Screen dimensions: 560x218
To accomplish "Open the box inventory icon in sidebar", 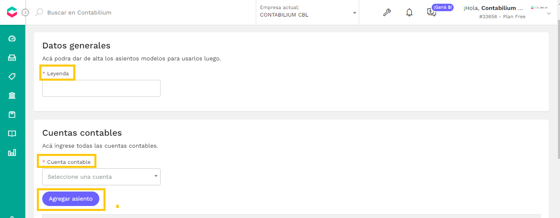I will coord(12,115).
